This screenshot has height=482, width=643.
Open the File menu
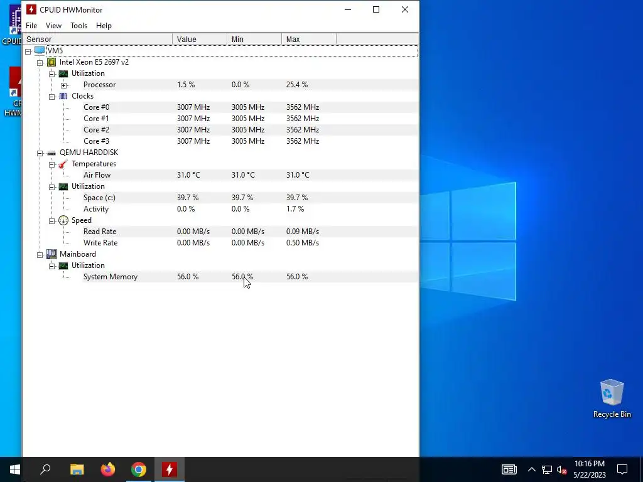pos(31,25)
